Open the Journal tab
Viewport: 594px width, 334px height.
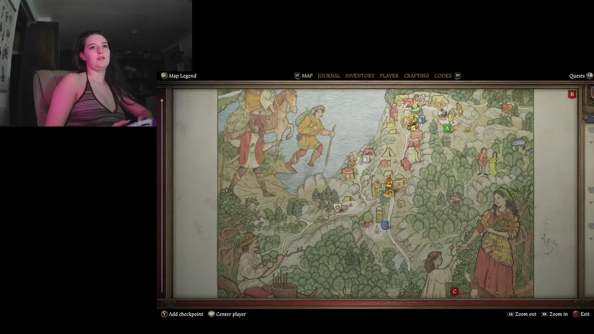[329, 76]
